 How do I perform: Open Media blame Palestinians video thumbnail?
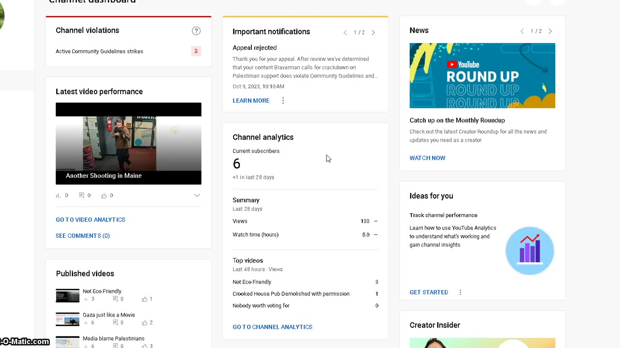67,342
